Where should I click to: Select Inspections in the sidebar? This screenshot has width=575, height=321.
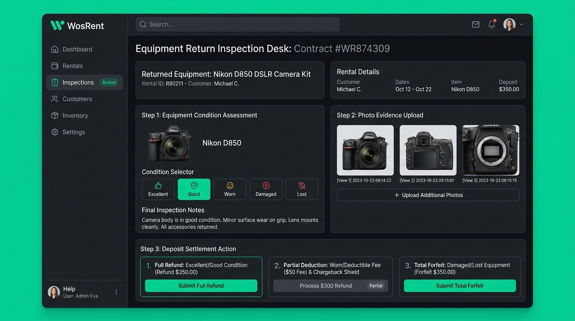click(85, 82)
